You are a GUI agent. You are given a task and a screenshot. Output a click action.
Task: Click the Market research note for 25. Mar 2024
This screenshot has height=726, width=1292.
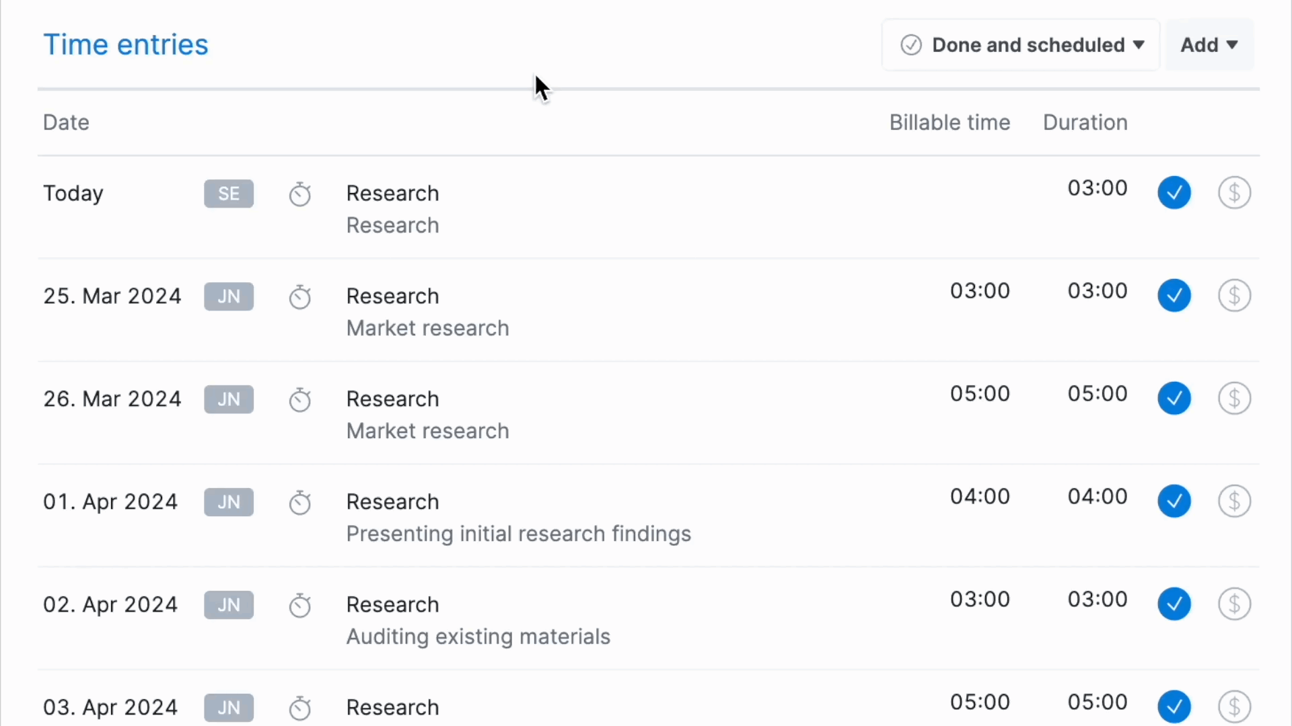pos(427,329)
